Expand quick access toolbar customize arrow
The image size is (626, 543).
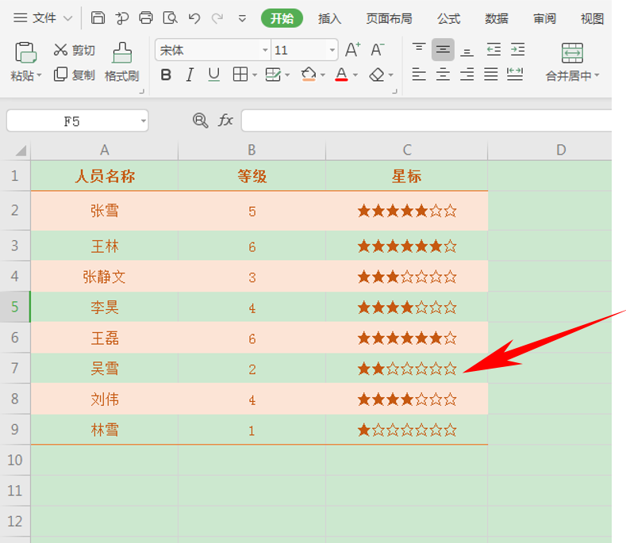pyautogui.click(x=242, y=19)
